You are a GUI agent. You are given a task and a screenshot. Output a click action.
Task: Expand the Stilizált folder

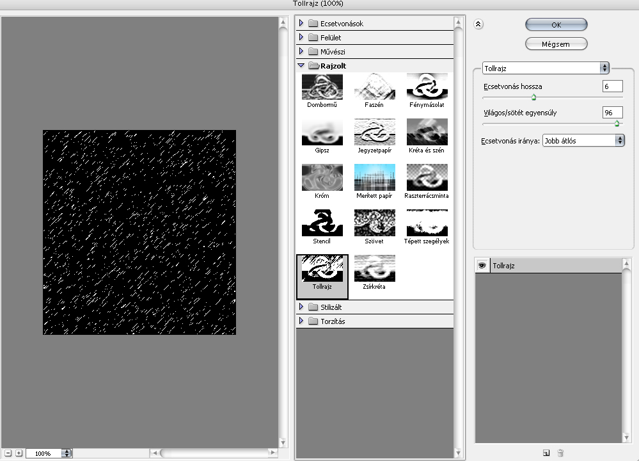click(301, 307)
